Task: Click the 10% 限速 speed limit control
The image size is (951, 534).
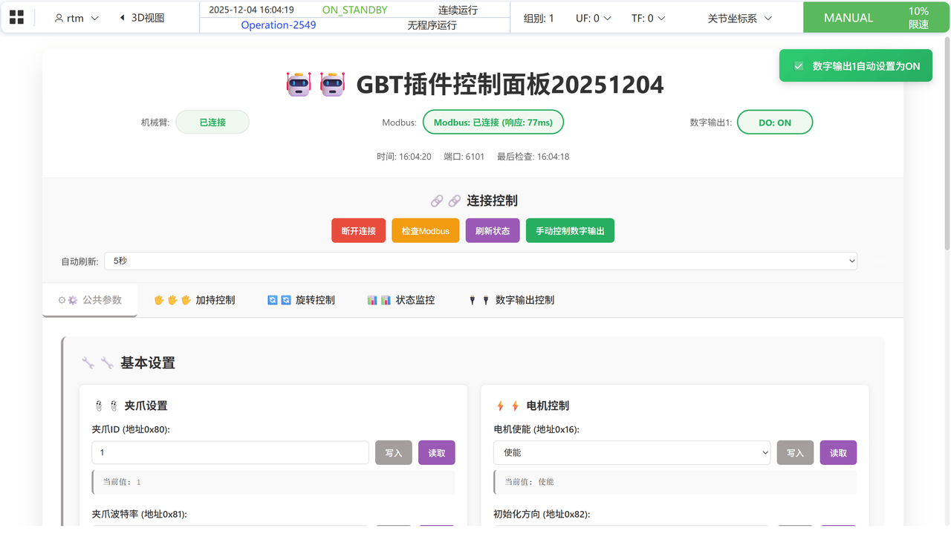Action: point(918,18)
